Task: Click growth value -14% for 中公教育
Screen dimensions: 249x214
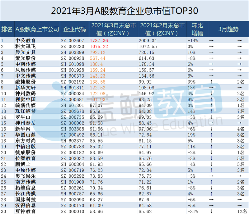Action: [x=193, y=41]
